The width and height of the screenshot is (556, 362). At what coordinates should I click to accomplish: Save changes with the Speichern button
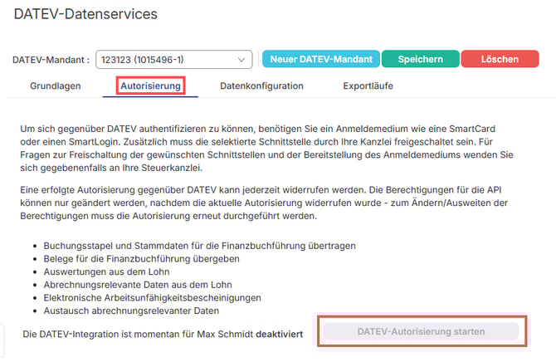point(419,59)
